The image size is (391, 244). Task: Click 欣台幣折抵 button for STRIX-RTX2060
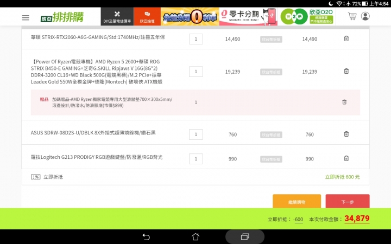click(x=271, y=40)
